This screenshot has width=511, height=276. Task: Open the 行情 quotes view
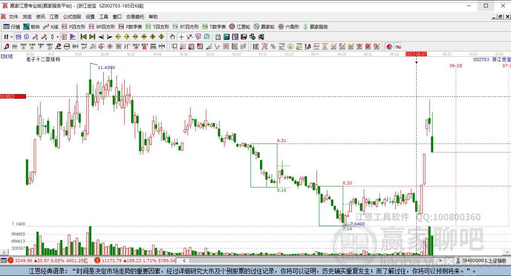(12, 27)
